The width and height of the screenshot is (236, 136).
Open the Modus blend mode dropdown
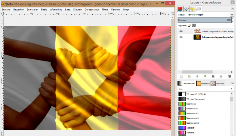(231, 15)
